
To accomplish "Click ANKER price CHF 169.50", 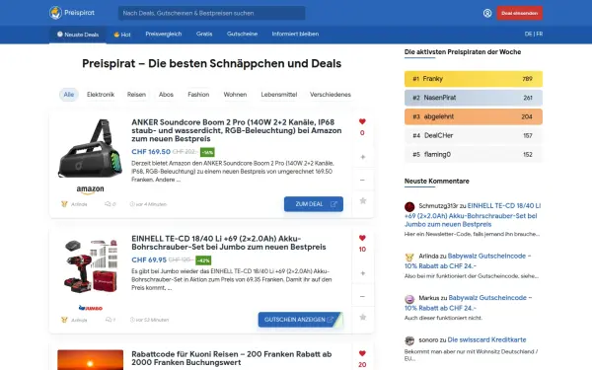I will [151, 152].
